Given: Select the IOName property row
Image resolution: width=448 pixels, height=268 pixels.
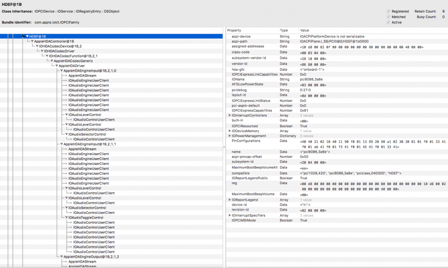Looking at the screenshot, I should 337,79.
